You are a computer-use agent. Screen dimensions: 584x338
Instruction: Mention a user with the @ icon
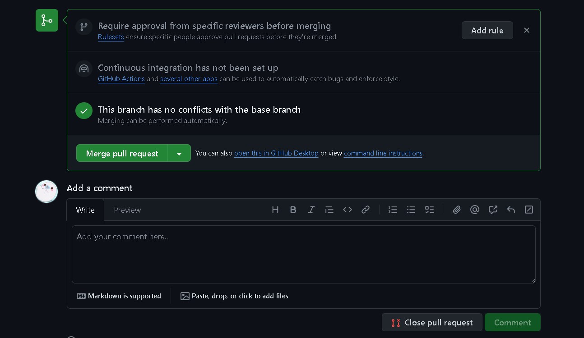point(474,210)
